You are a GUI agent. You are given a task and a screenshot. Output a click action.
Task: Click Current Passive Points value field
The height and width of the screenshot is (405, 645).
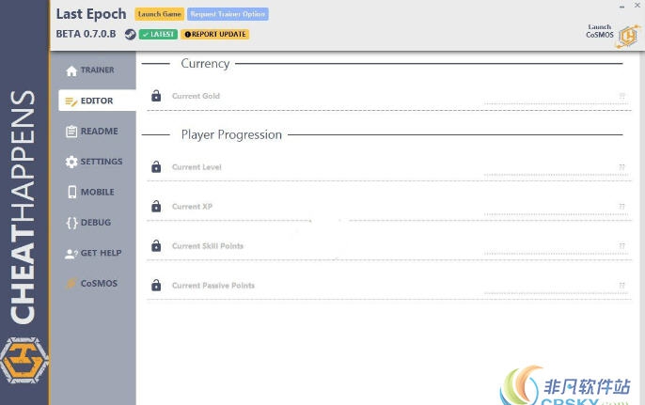tap(556, 287)
